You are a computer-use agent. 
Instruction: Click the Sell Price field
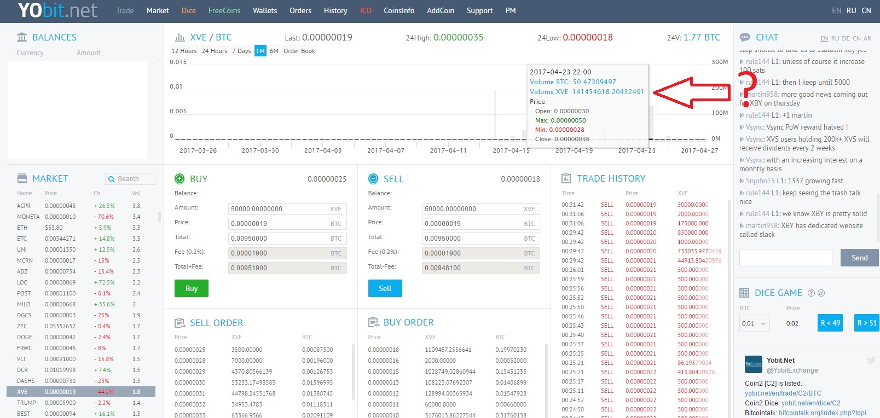coord(481,224)
